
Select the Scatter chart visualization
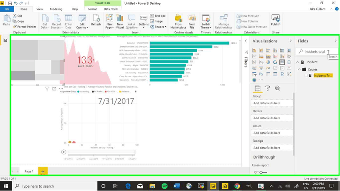(x=261, y=63)
